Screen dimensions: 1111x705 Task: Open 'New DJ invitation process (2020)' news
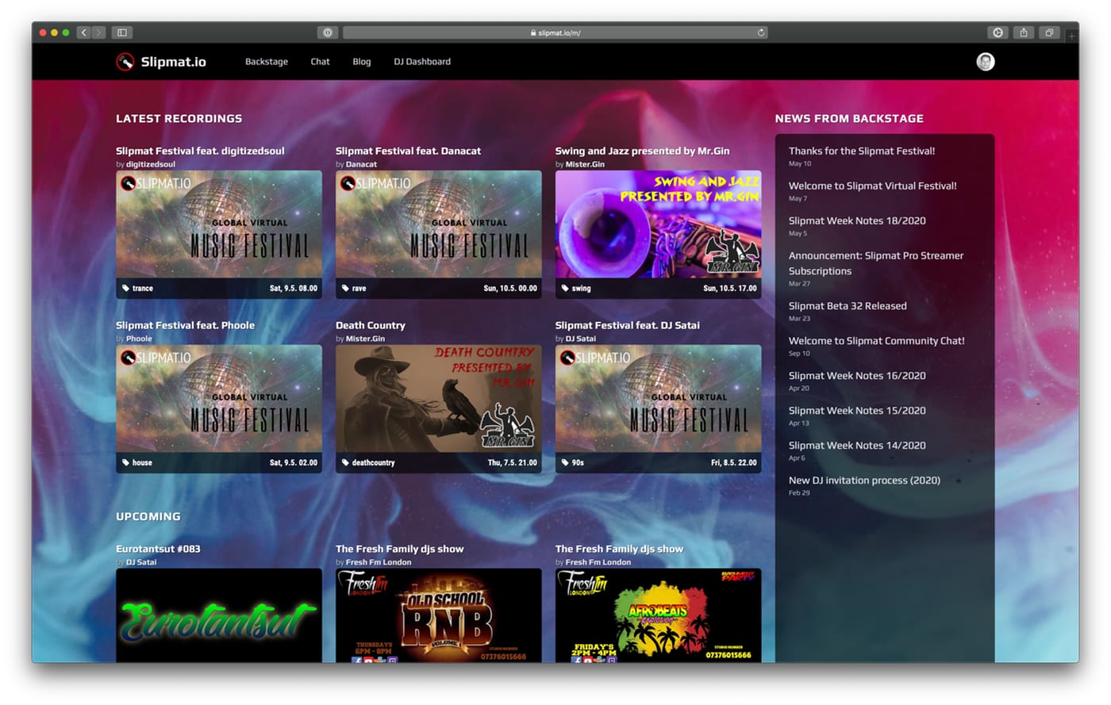864,481
